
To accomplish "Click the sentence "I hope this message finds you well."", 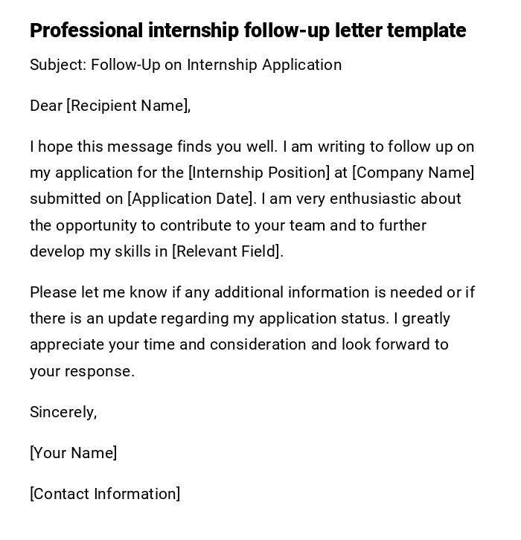I will [x=154, y=147].
